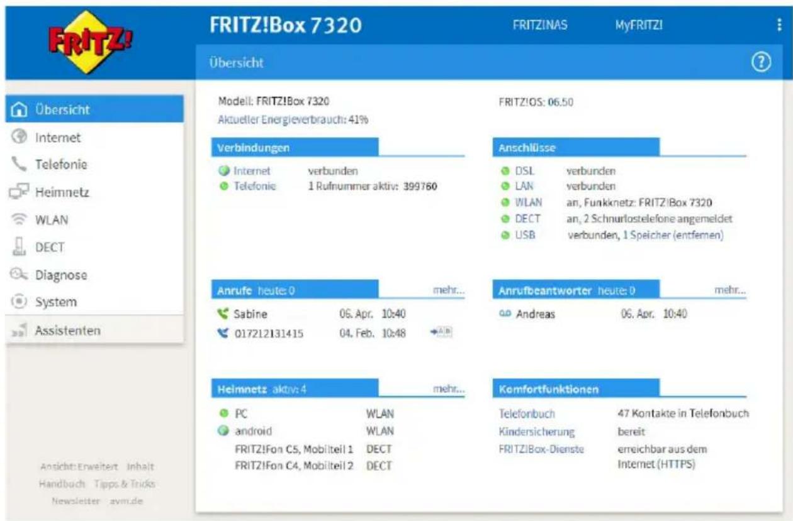Click the LAN link under Anschlüsse
793x521 pixels.
coord(525,187)
